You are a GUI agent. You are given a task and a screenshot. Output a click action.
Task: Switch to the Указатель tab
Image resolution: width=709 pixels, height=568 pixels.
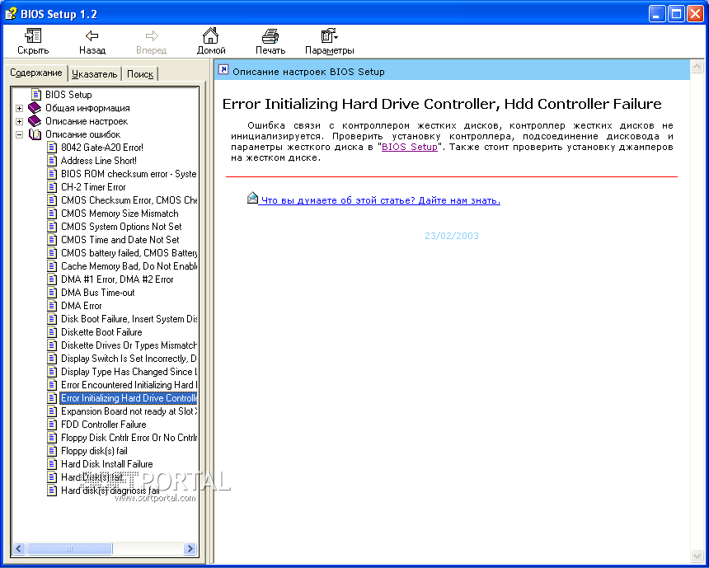click(x=95, y=74)
